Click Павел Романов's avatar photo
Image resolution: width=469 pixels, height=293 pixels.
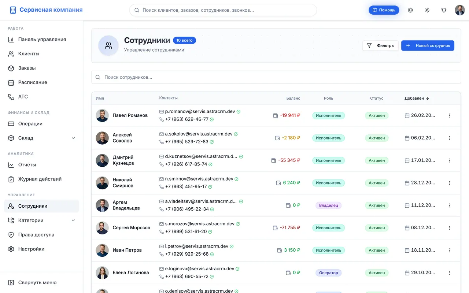coord(102,115)
